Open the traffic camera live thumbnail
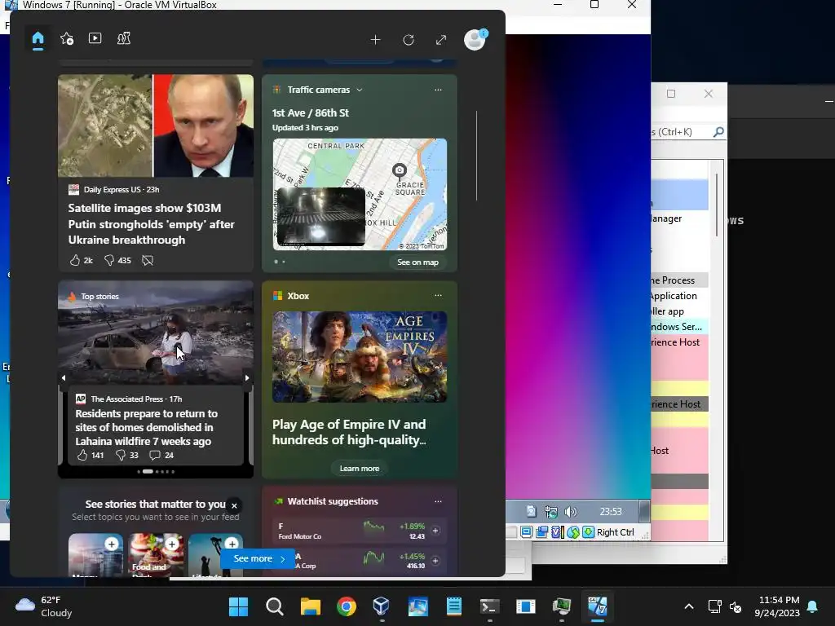The image size is (835, 626). [321, 216]
